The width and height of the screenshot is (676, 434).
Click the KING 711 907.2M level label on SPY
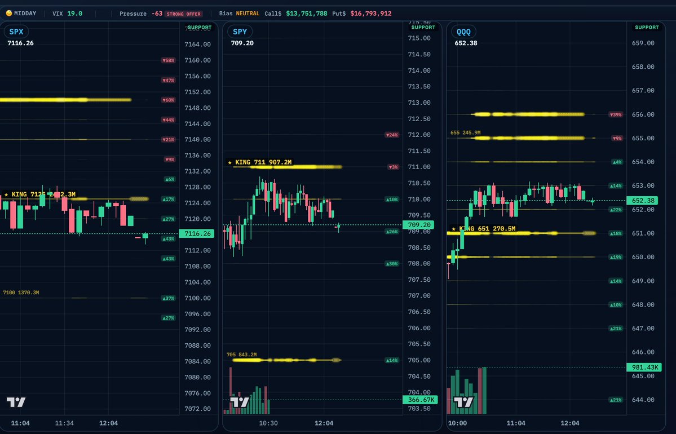pos(259,162)
